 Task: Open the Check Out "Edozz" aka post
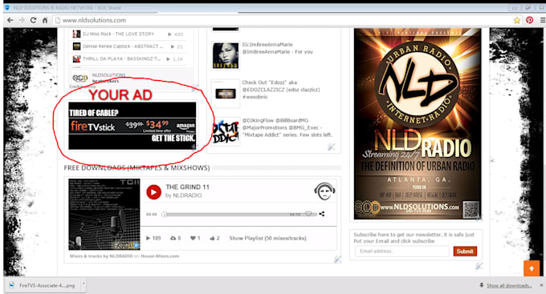[281, 90]
